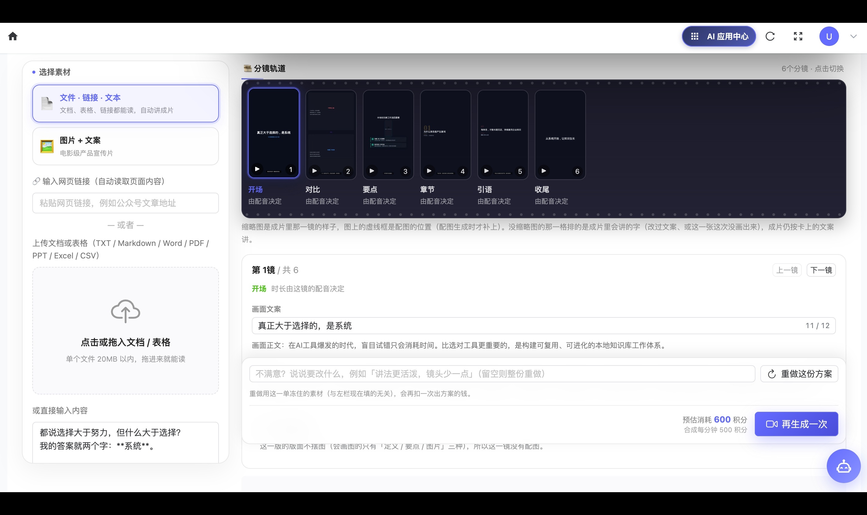Click the 6个分镜 · 点击切换 text

point(812,69)
